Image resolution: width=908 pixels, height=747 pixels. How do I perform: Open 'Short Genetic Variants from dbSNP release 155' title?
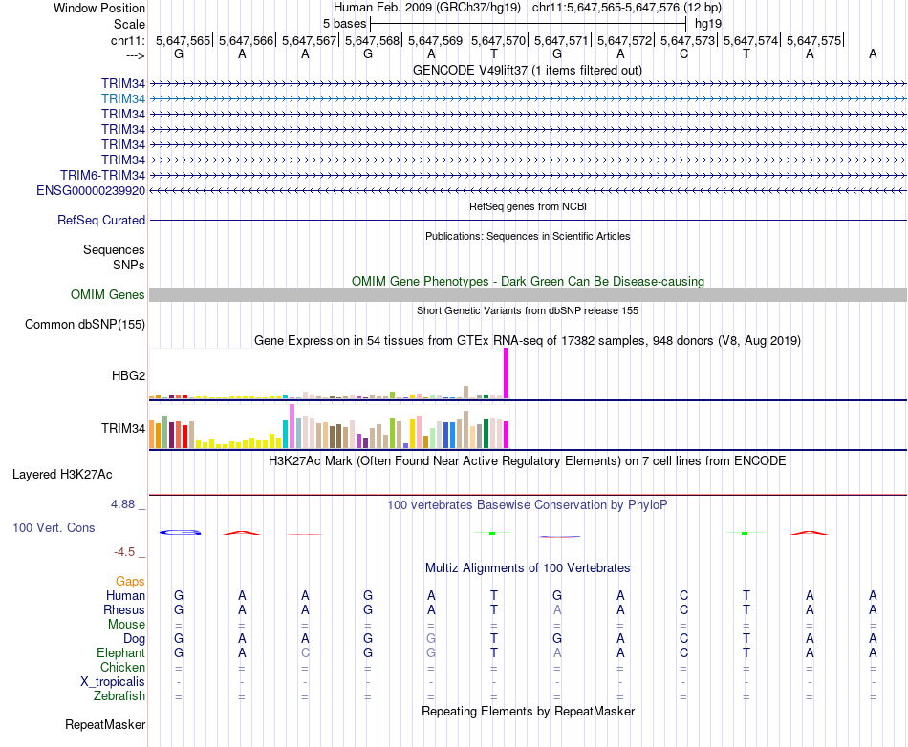tap(528, 310)
